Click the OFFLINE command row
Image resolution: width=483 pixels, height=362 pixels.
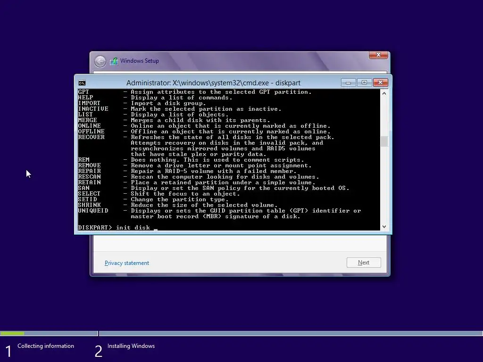click(x=204, y=132)
